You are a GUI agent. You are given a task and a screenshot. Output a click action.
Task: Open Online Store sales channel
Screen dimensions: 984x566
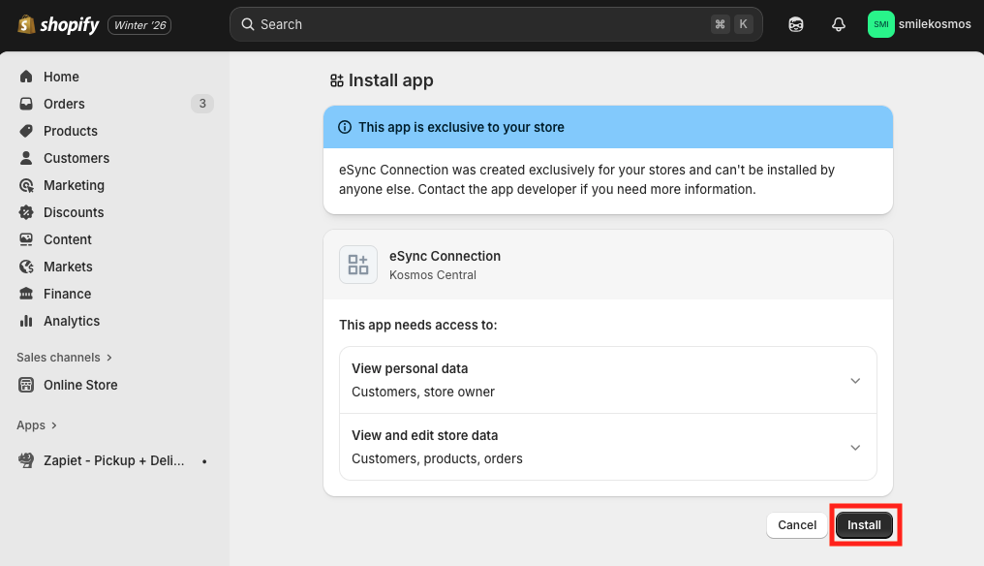point(80,385)
